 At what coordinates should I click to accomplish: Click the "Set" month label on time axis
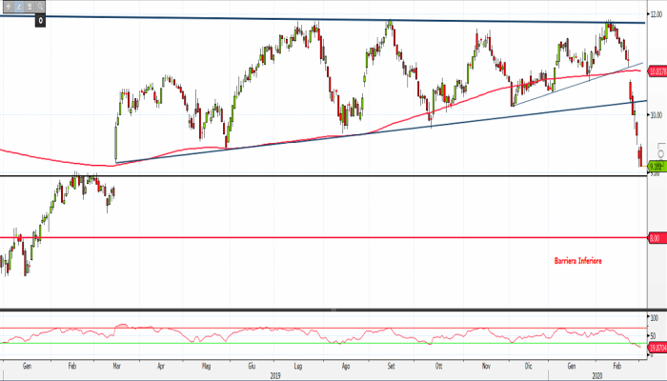[x=392, y=366]
